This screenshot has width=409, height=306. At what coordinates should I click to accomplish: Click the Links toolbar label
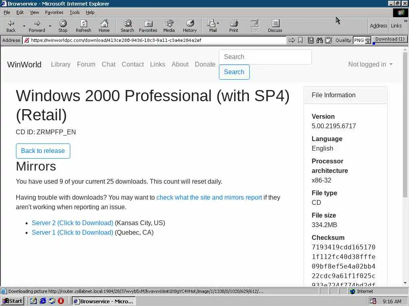click(x=396, y=25)
